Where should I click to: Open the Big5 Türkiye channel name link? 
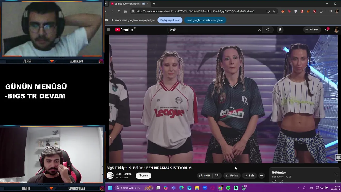[124, 174]
